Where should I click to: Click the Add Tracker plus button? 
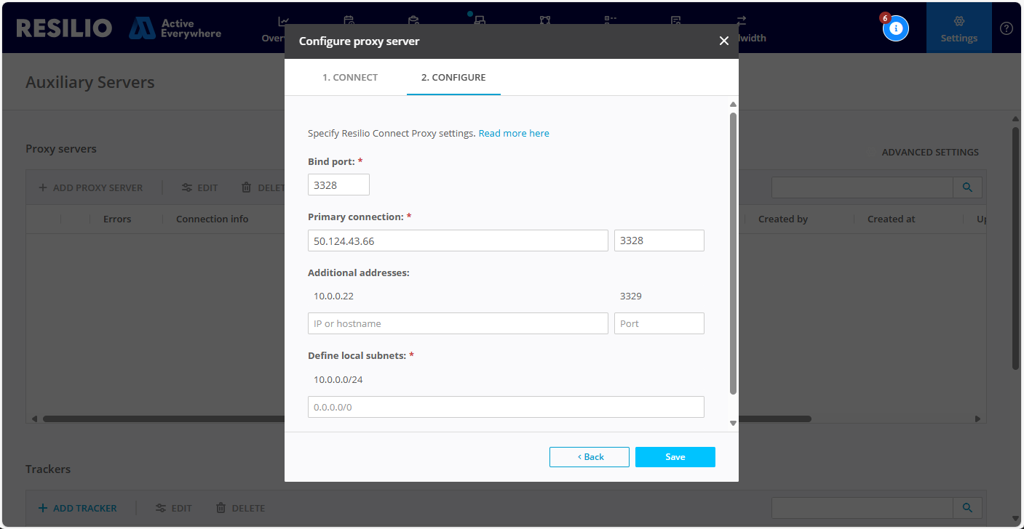click(x=77, y=508)
